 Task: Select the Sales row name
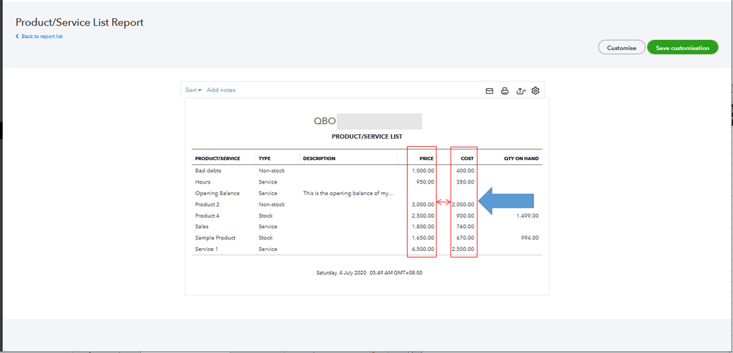coord(202,226)
